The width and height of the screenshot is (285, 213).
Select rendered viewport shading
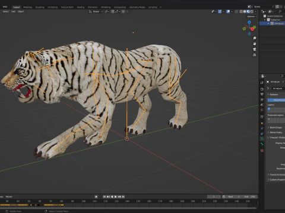[252, 11]
